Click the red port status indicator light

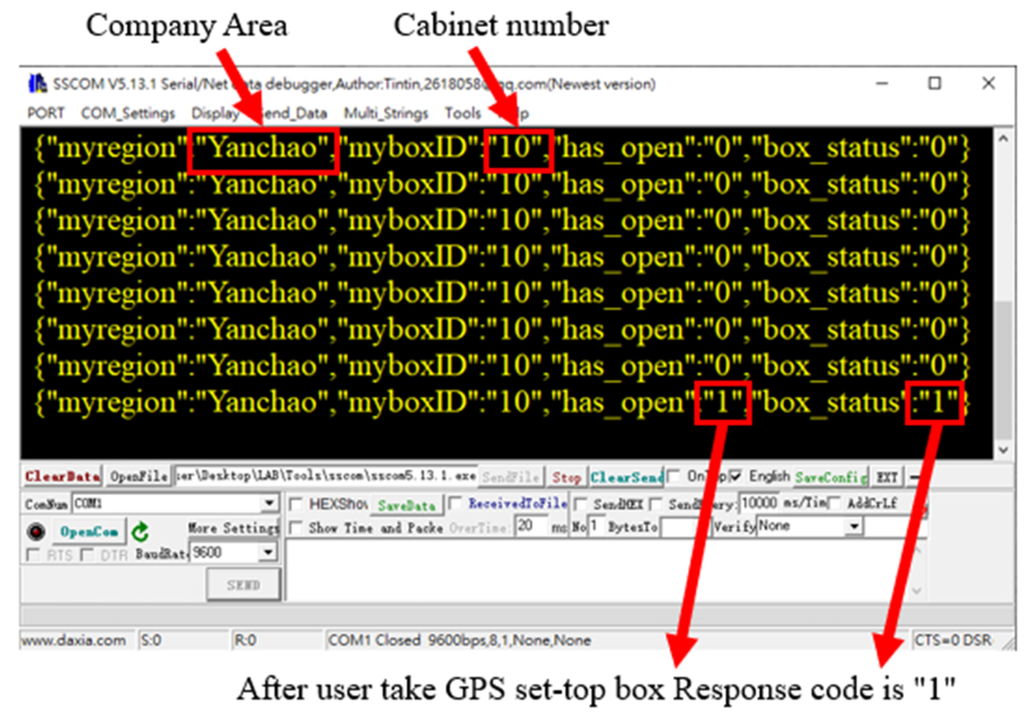coord(36,532)
